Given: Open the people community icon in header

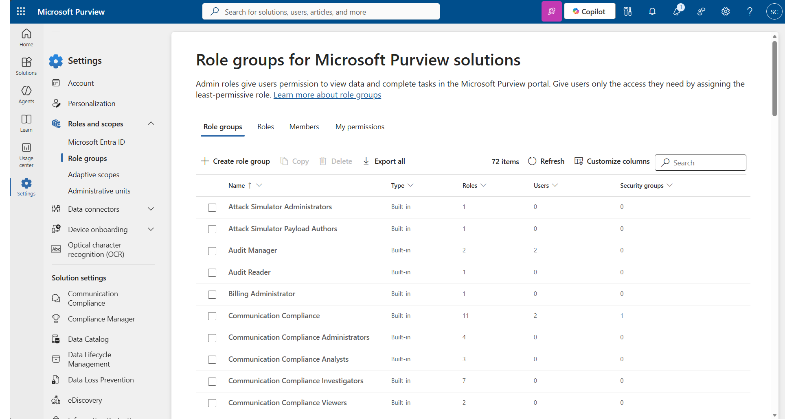Looking at the screenshot, I should (701, 11).
